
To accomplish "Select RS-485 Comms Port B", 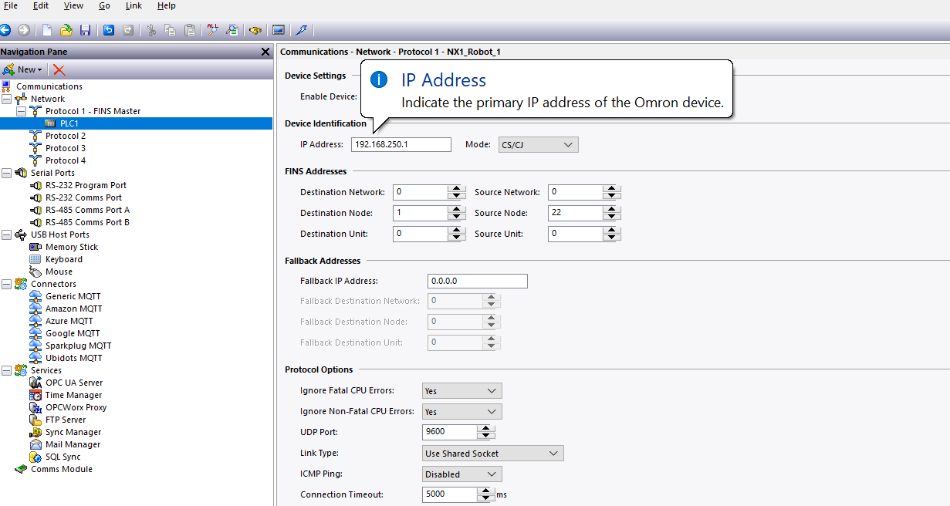I will point(87,222).
